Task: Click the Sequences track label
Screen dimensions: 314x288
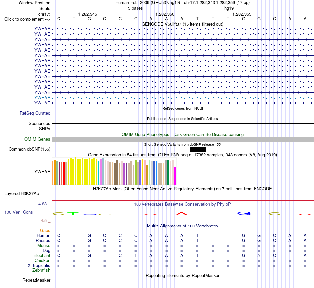Action: 39,123
